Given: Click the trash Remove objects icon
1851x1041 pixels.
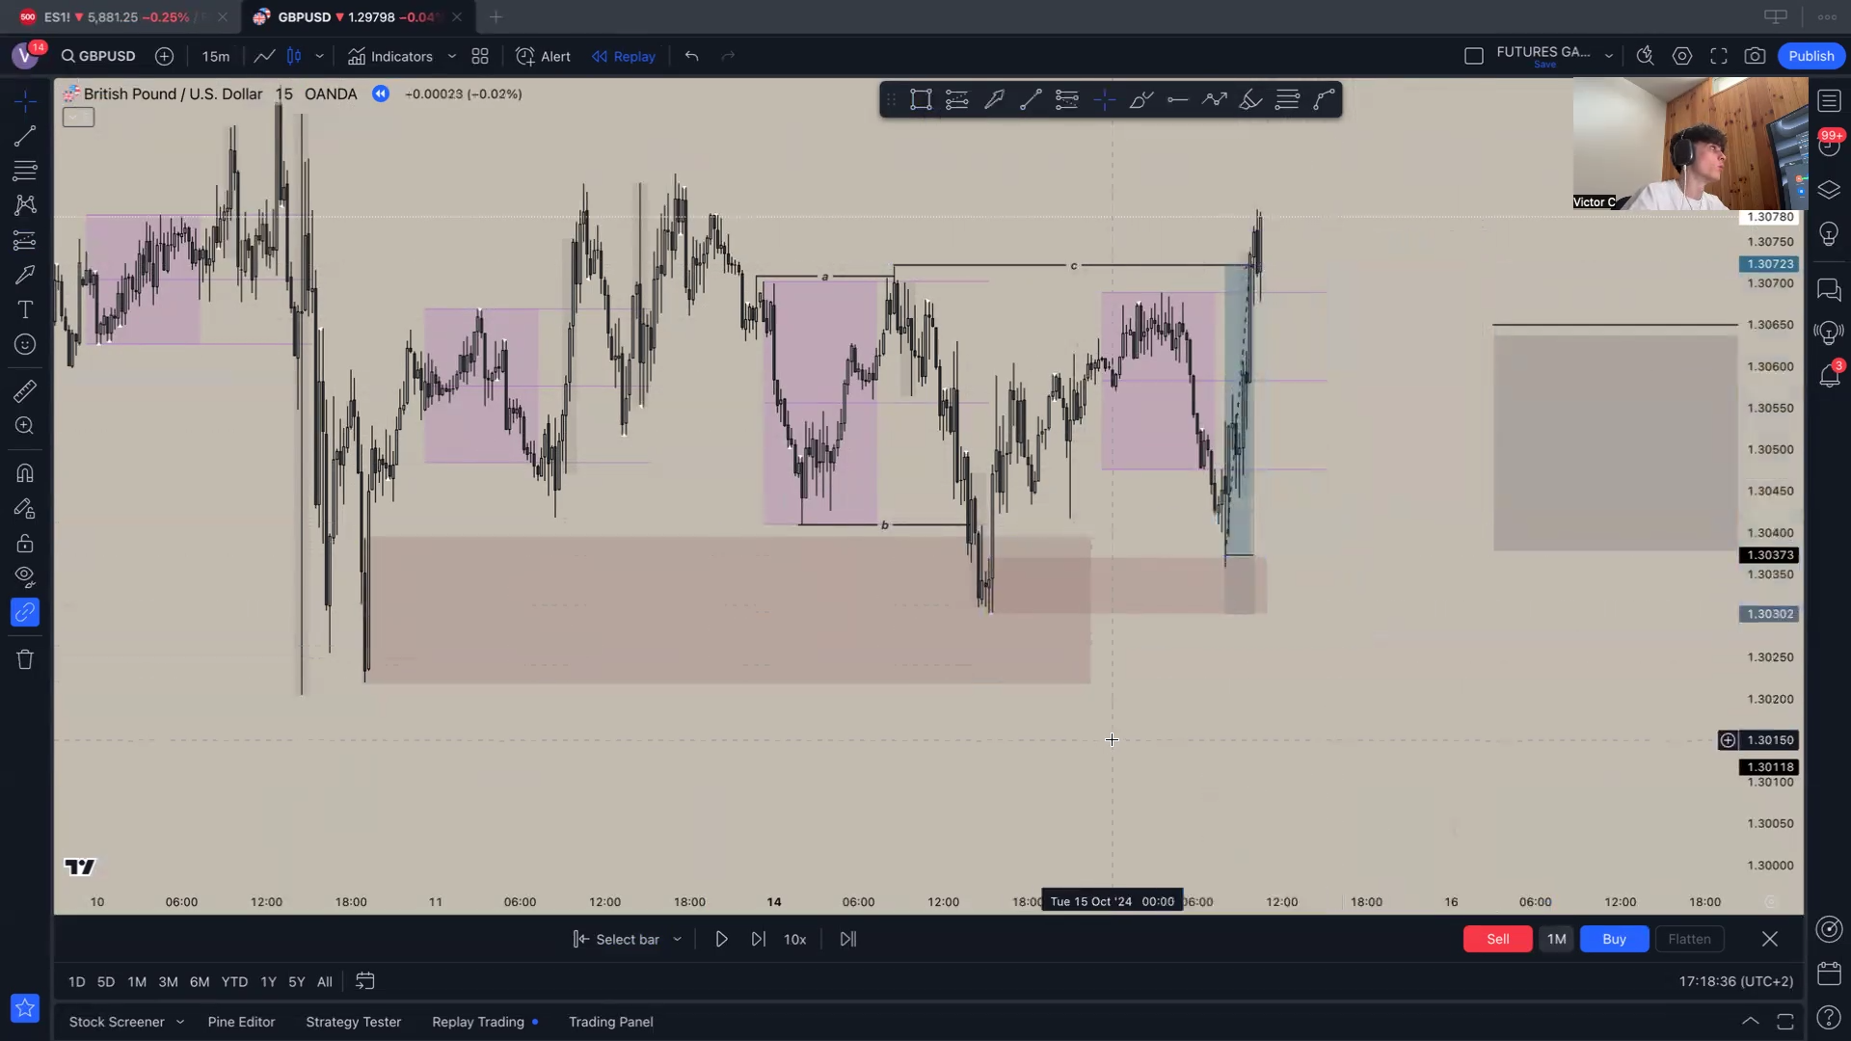Looking at the screenshot, I should coord(25,659).
